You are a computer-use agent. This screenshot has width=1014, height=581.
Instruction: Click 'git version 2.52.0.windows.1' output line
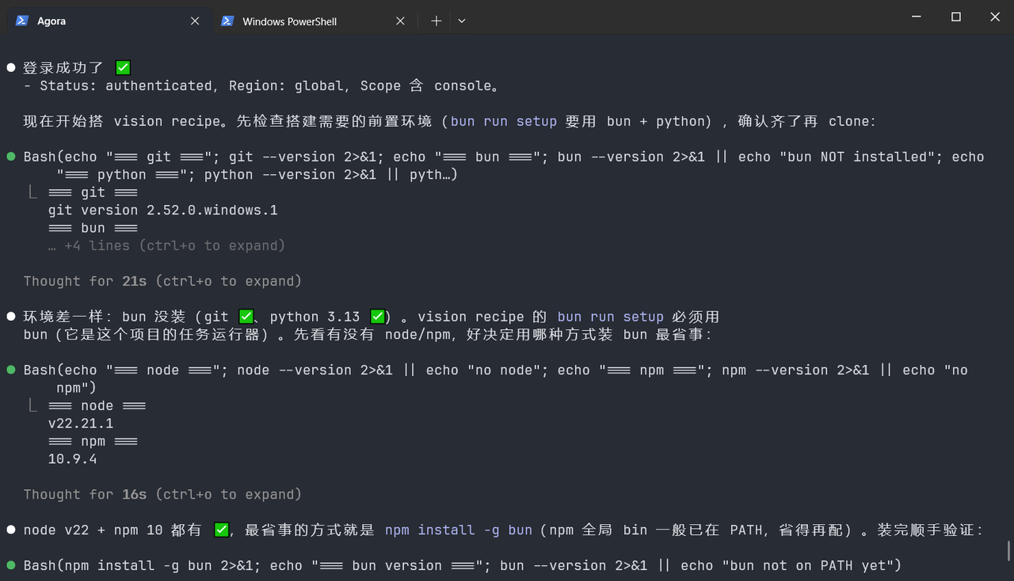tap(163, 210)
